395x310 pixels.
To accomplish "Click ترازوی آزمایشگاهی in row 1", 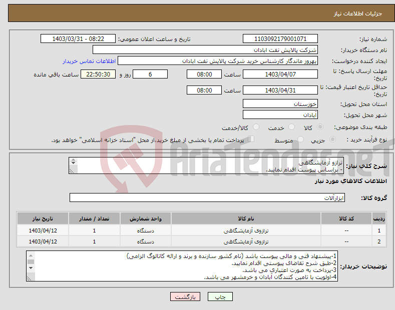I will tap(246, 230).
